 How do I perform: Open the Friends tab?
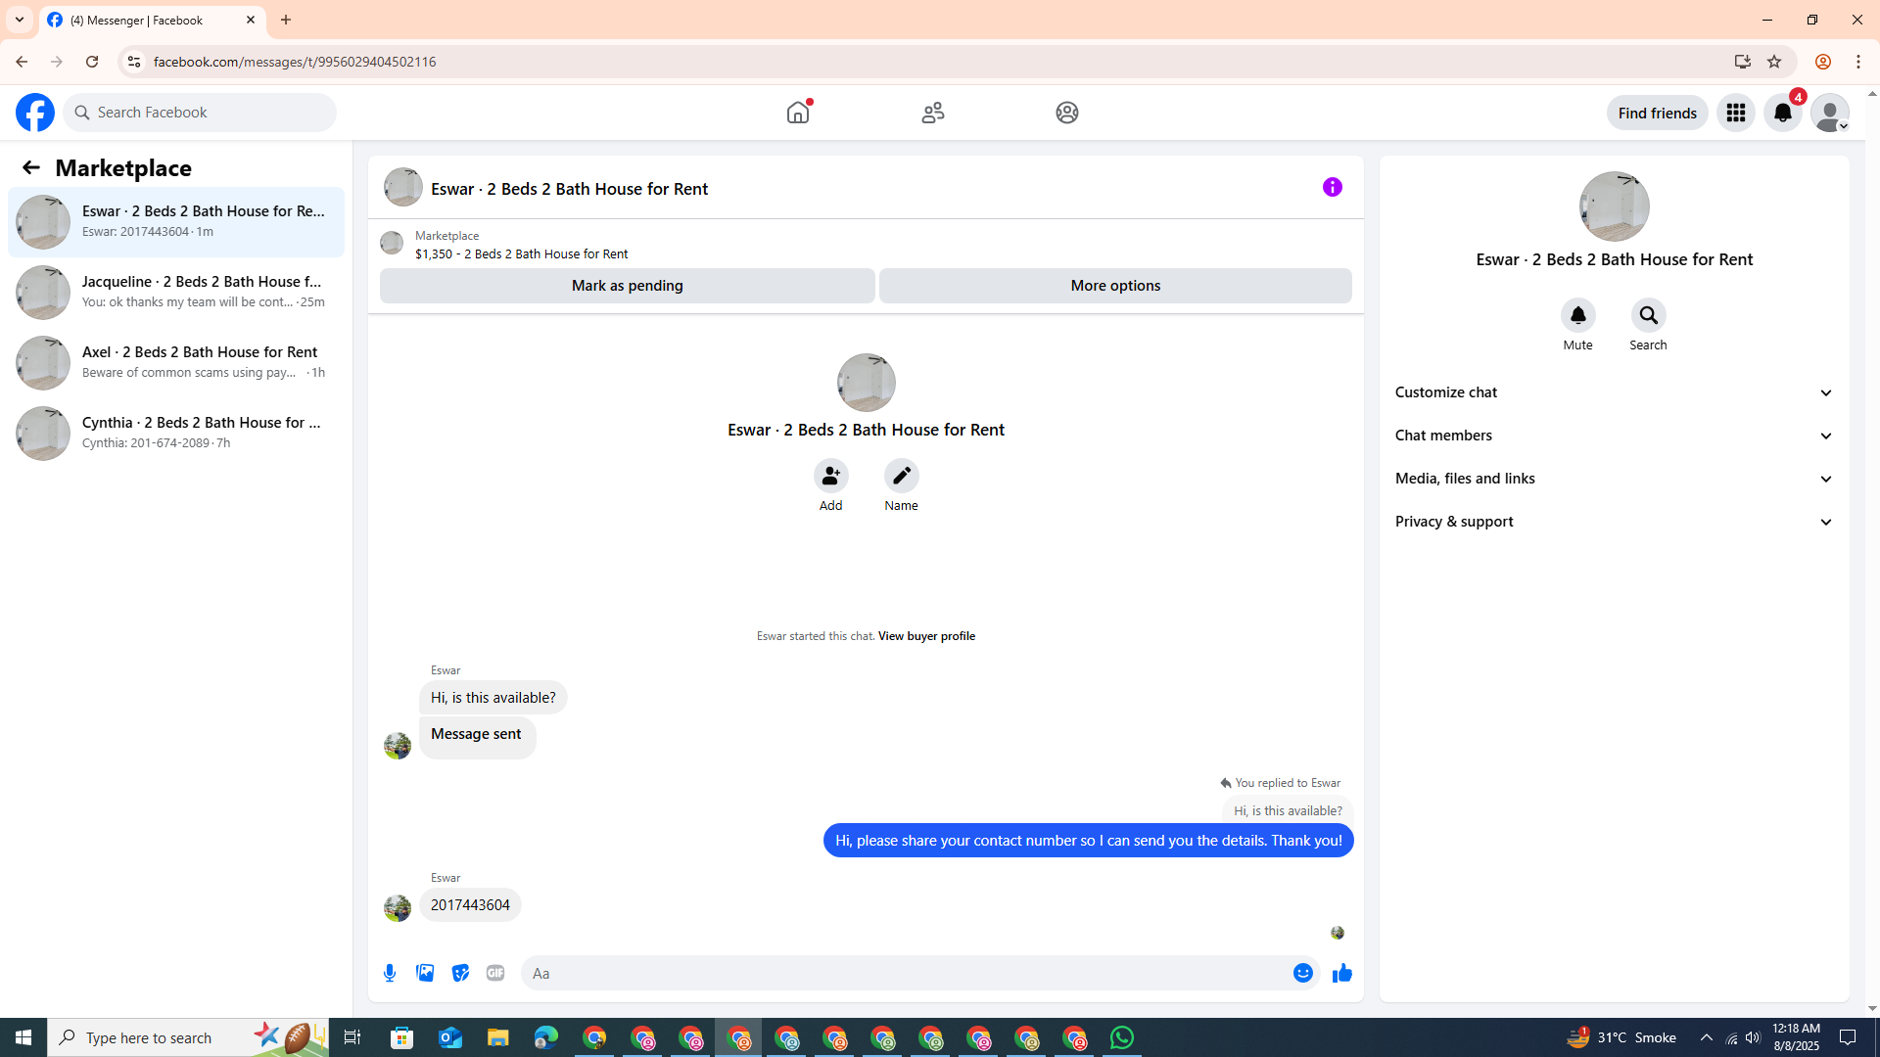(x=932, y=113)
